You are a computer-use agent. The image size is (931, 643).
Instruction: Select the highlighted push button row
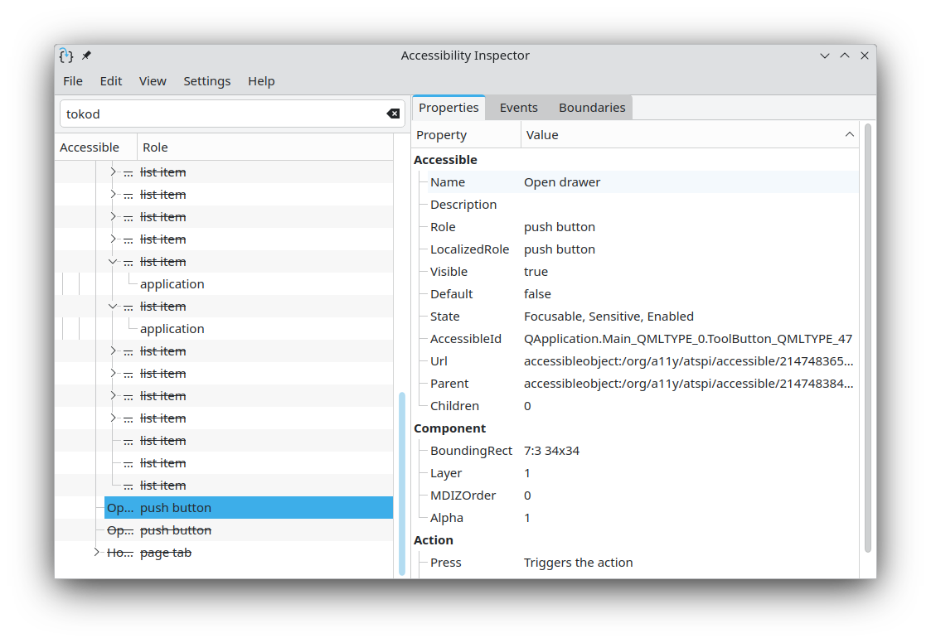[249, 508]
